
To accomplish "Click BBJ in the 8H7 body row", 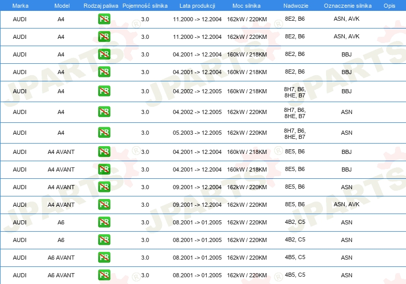I will coord(346,91).
